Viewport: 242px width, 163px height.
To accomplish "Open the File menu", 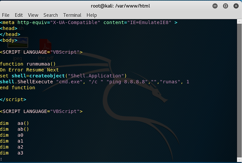I will [6, 15].
